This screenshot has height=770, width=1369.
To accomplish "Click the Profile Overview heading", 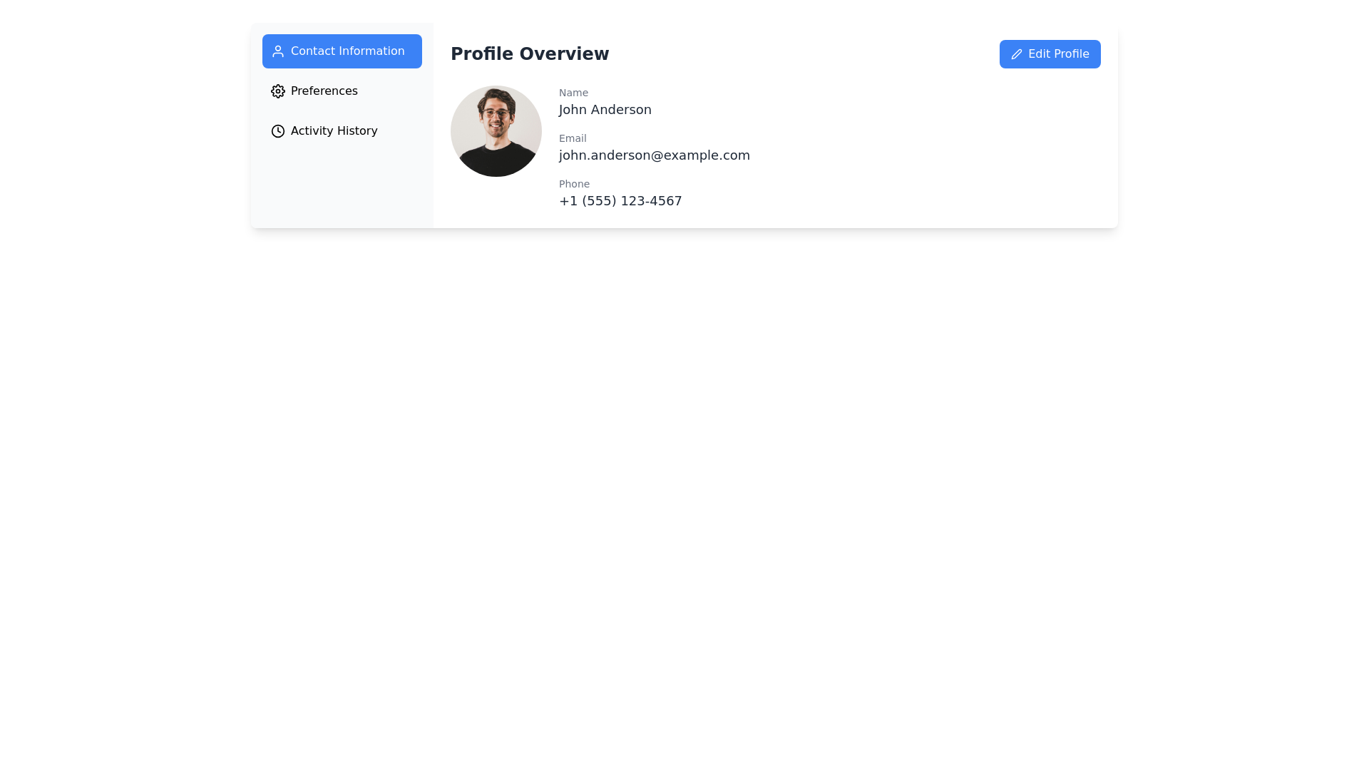I will [x=530, y=53].
